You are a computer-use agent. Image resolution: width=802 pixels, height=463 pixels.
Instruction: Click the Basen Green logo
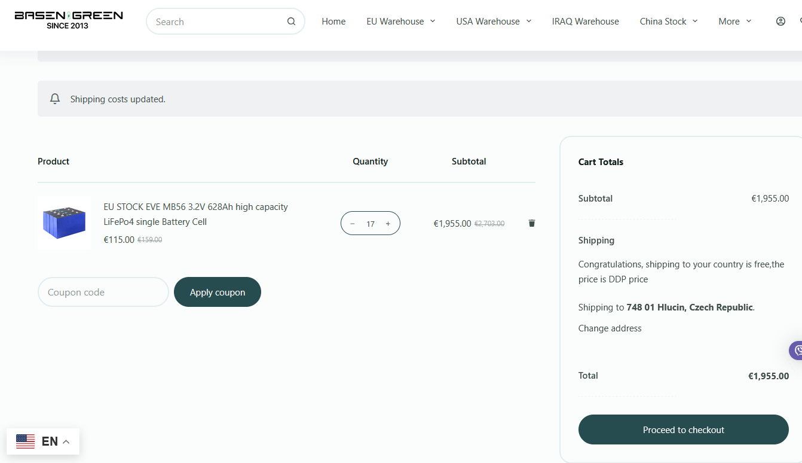tap(69, 20)
